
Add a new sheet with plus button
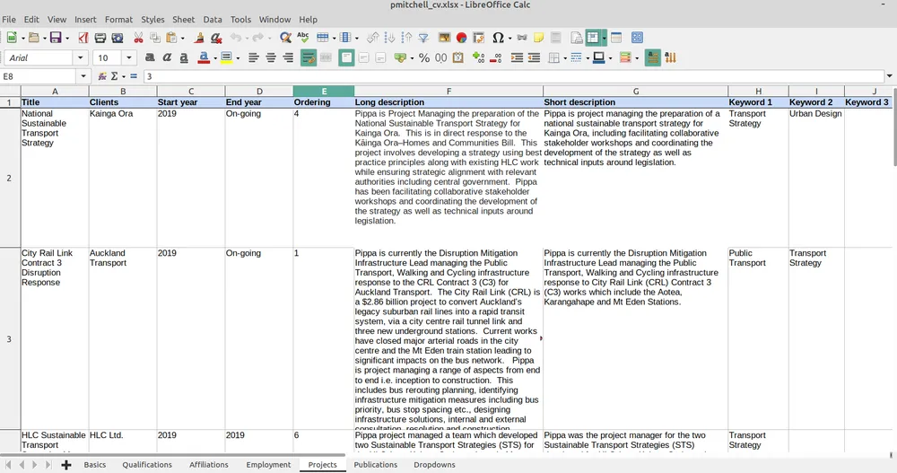point(65,465)
